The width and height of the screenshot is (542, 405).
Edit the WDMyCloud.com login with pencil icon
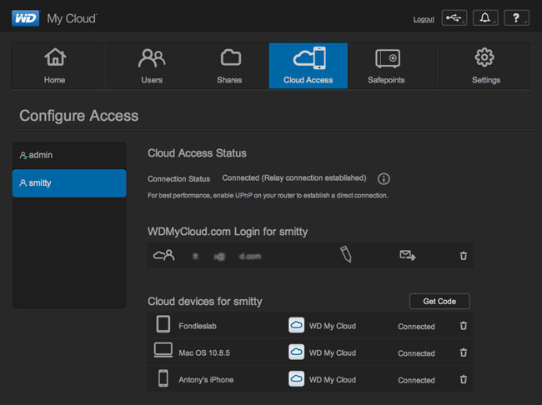coord(346,255)
